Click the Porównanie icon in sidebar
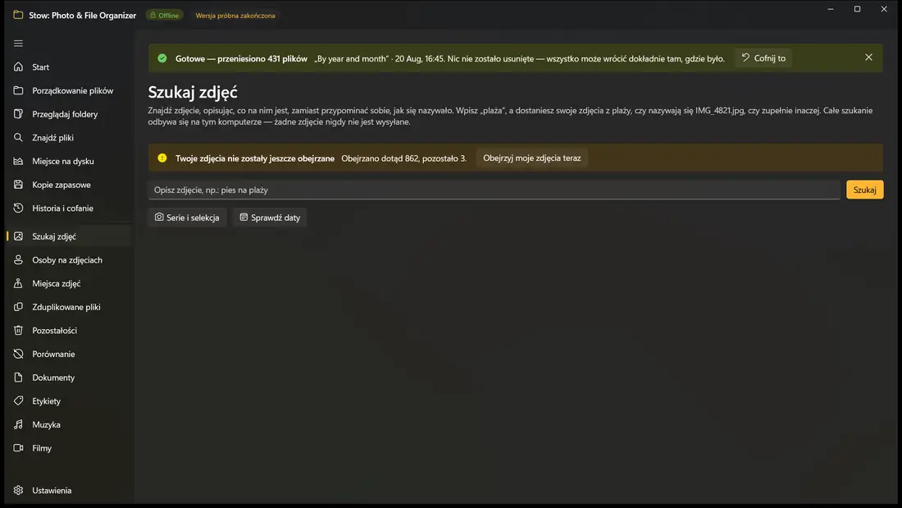This screenshot has height=508, width=902. [x=18, y=355]
